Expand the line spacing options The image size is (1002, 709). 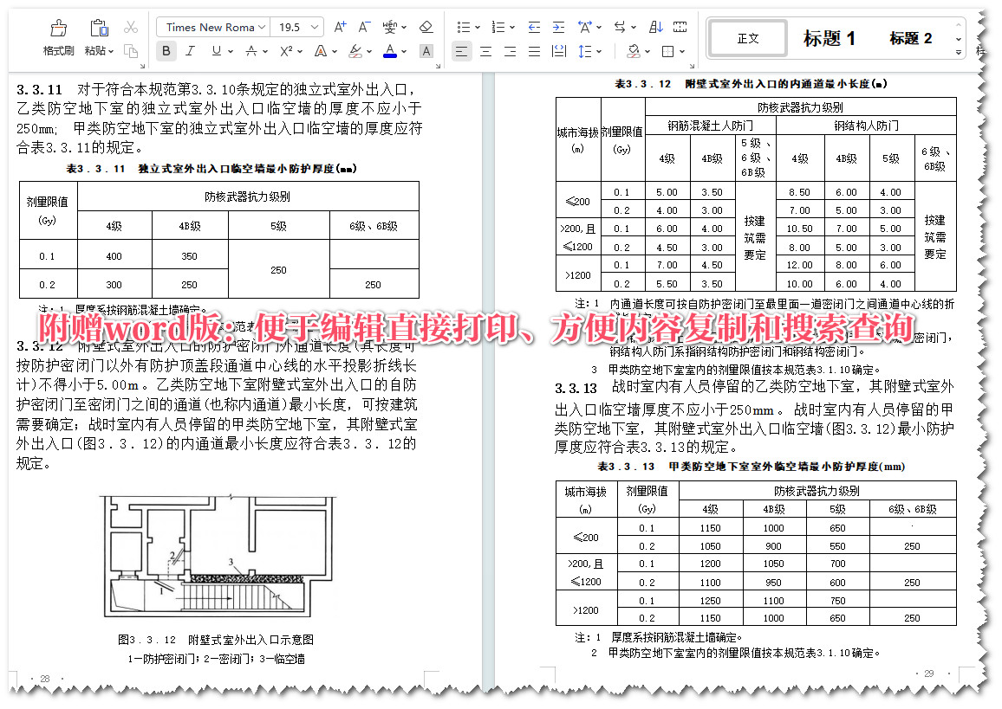point(598,51)
